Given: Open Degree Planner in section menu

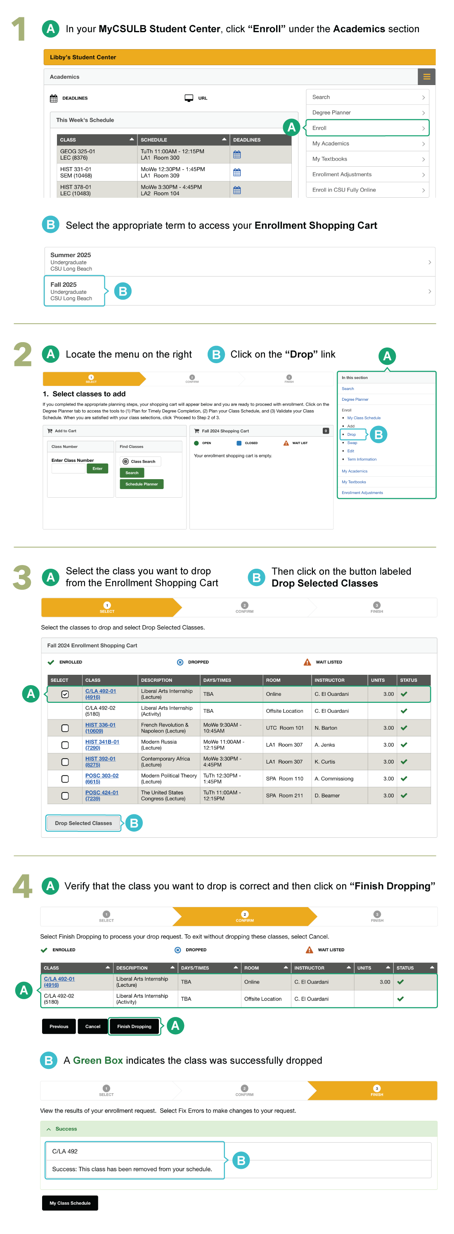Looking at the screenshot, I should (355, 399).
